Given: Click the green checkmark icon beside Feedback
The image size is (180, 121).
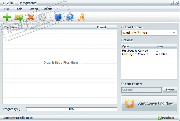Looking at the screenshot, I should (159, 118).
